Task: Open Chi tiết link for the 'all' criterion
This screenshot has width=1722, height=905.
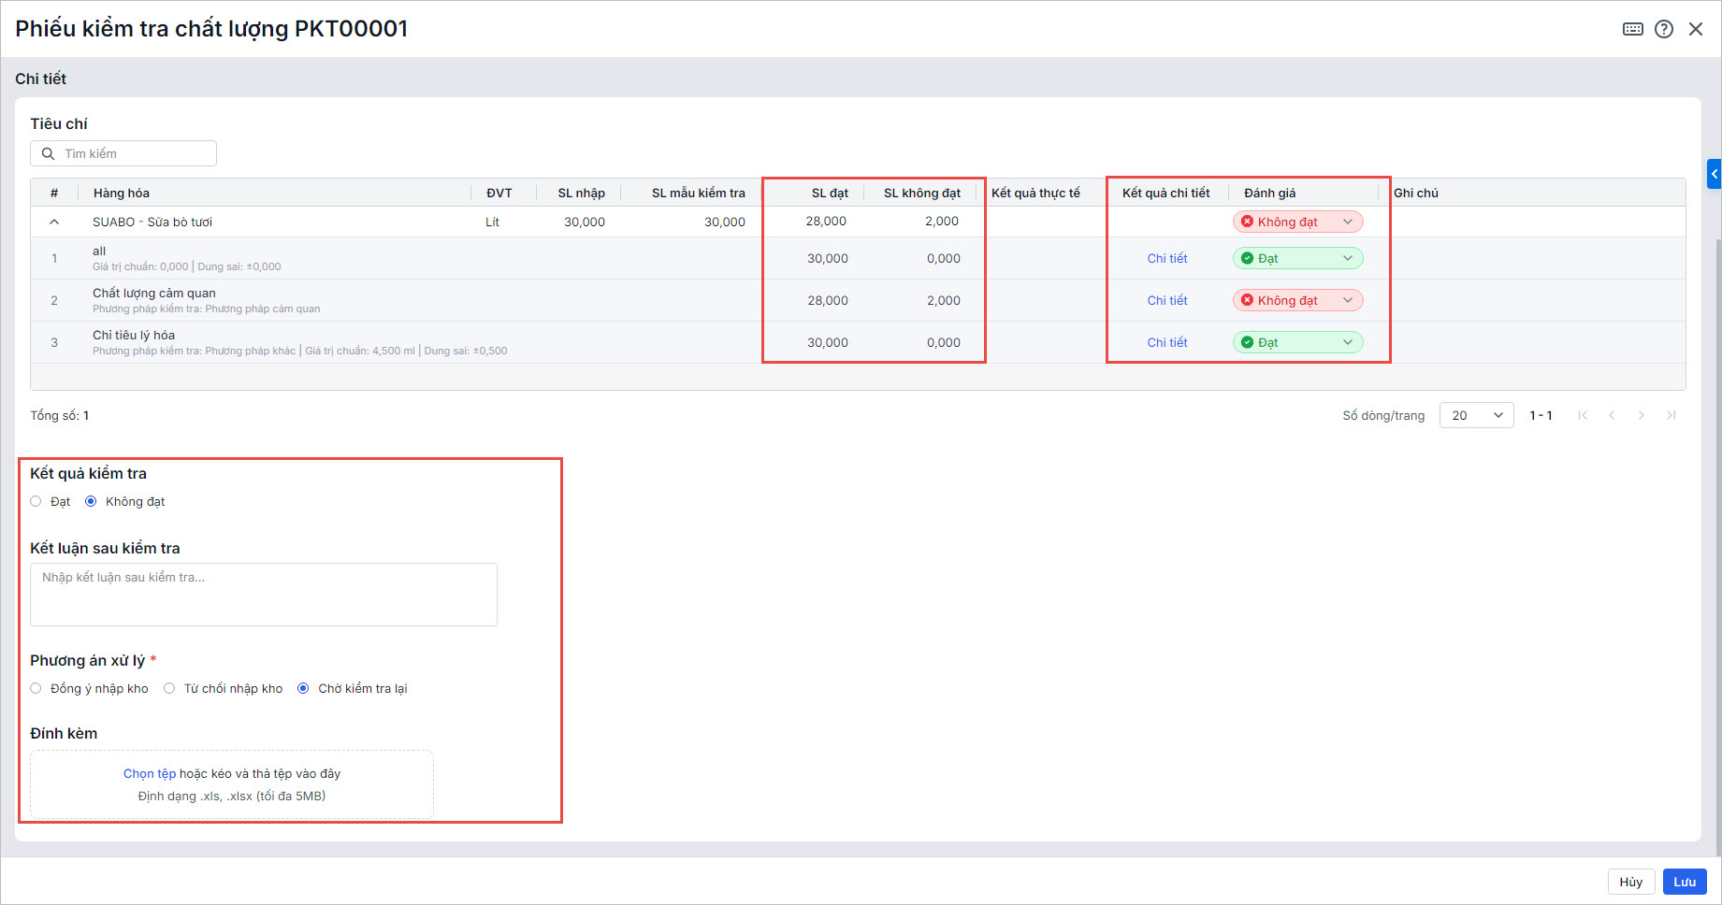Action: [1166, 258]
